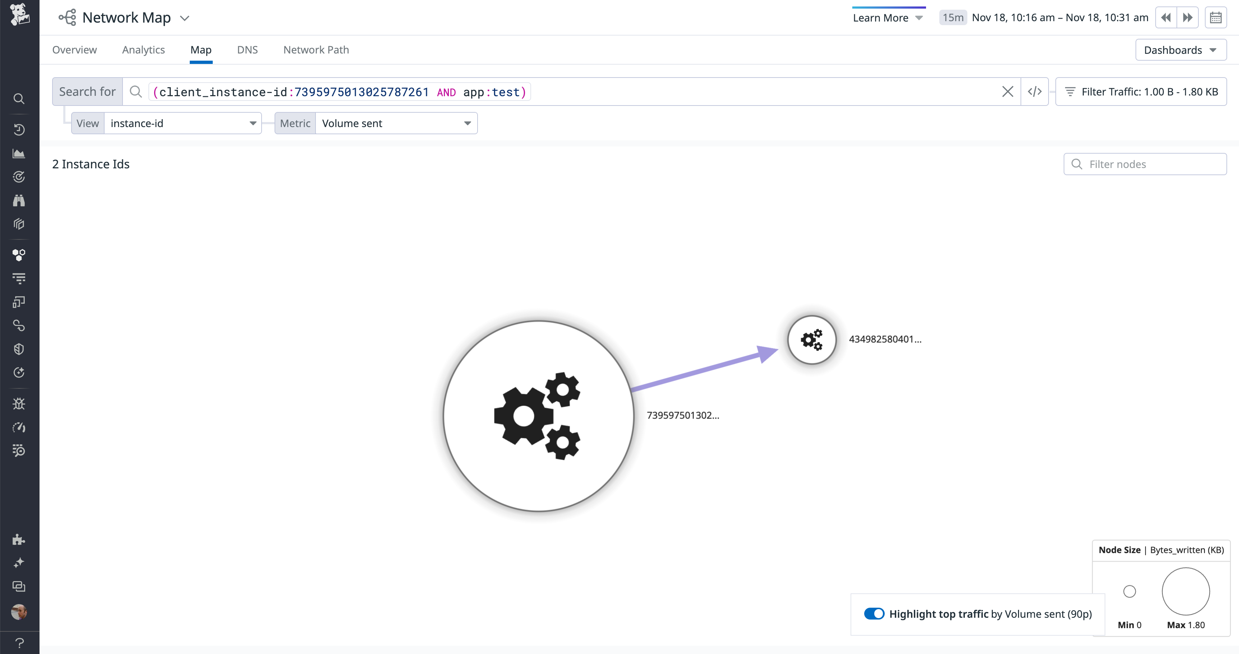
Task: Expand the Network Map title chevron
Action: click(x=185, y=18)
